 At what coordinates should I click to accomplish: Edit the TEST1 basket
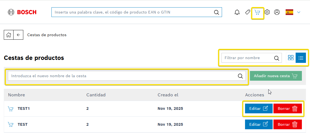259,108
